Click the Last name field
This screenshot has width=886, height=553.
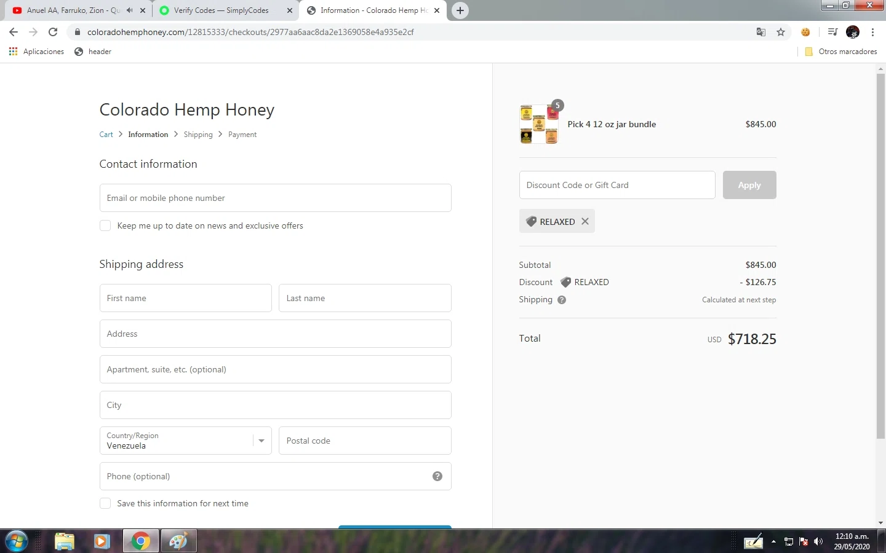coord(365,298)
